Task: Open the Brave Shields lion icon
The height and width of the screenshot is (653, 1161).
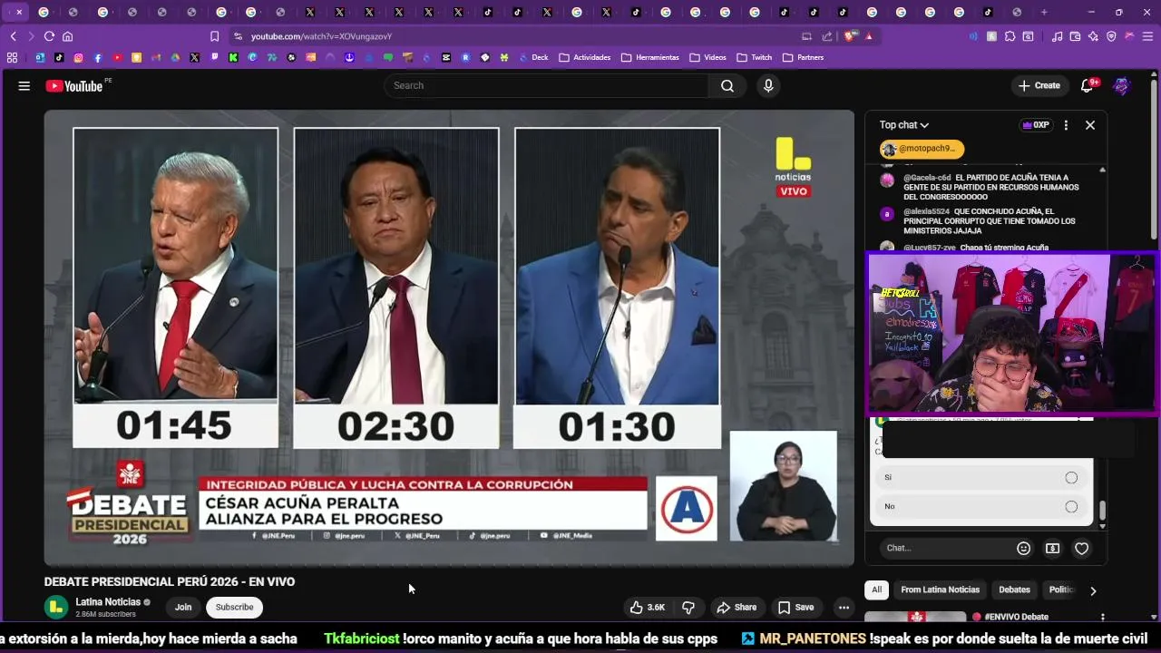Action: [850, 36]
